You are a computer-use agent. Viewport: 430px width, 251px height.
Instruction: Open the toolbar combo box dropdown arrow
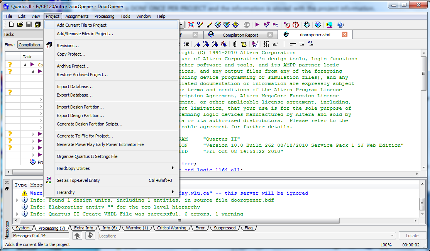[181, 25]
